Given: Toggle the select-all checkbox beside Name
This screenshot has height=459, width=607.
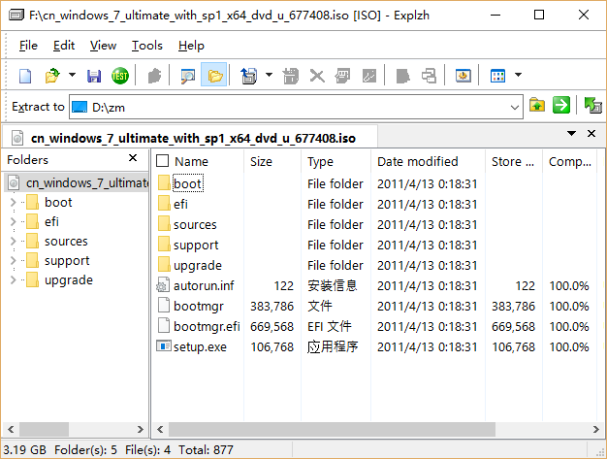Looking at the screenshot, I should click(x=163, y=161).
